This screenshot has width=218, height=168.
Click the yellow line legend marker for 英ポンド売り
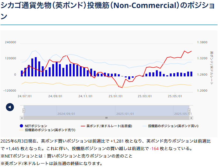22,130
